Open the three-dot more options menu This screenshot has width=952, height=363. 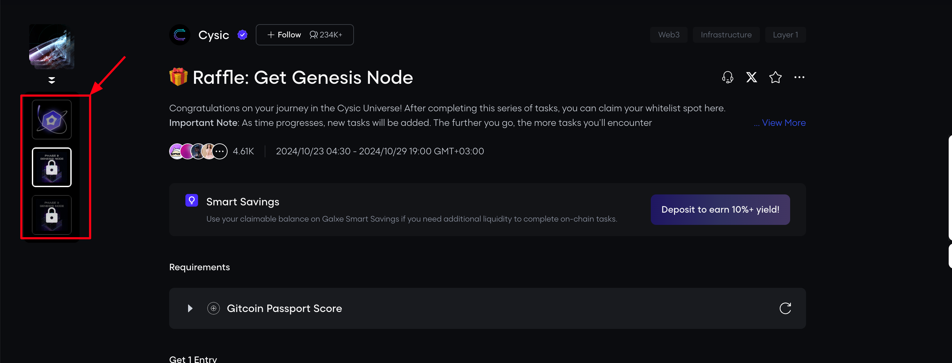pos(799,77)
